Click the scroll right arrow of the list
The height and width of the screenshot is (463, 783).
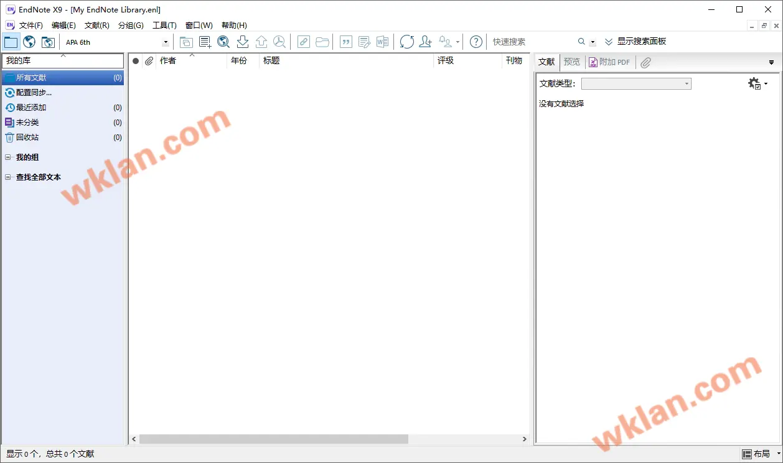pyautogui.click(x=525, y=439)
